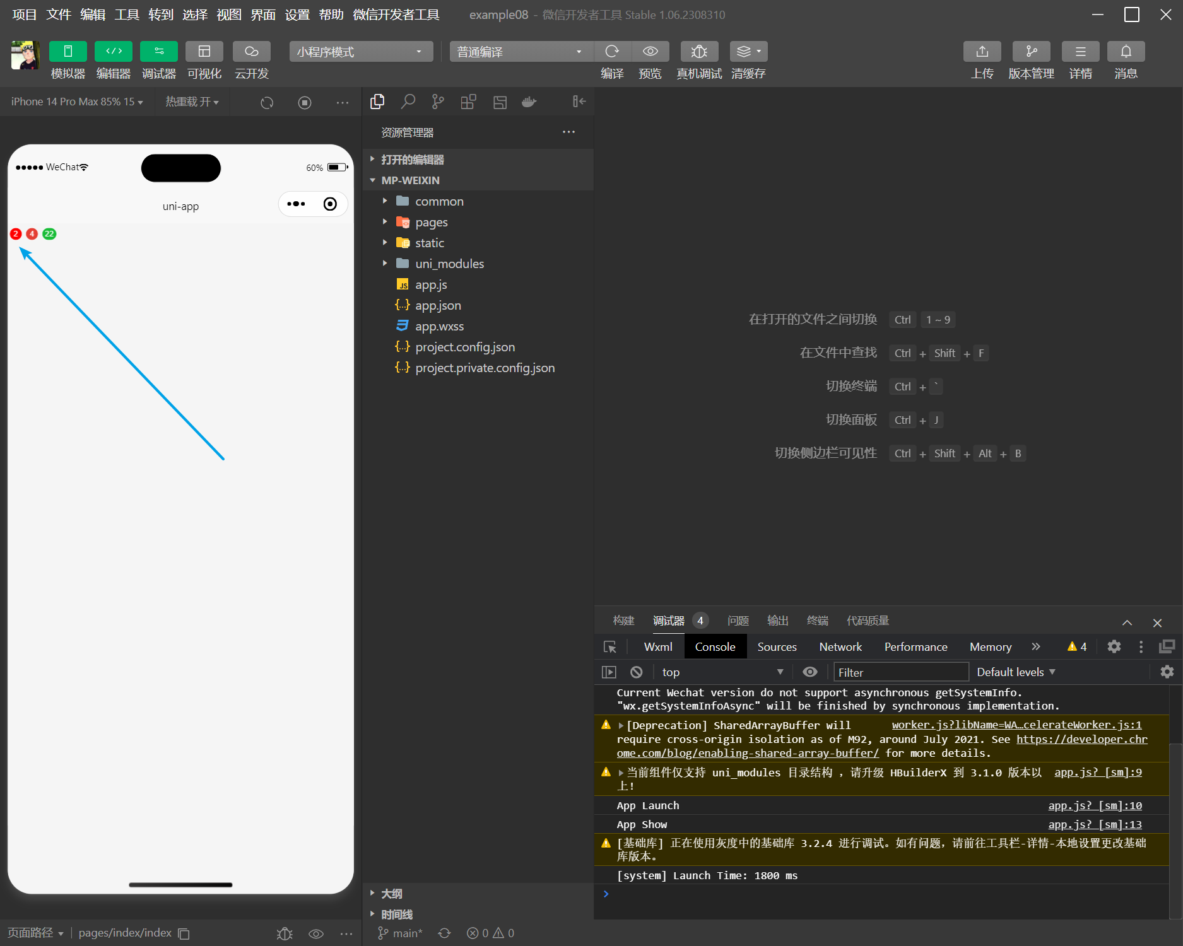Expand the pages folder
The width and height of the screenshot is (1183, 946).
click(x=478, y=222)
